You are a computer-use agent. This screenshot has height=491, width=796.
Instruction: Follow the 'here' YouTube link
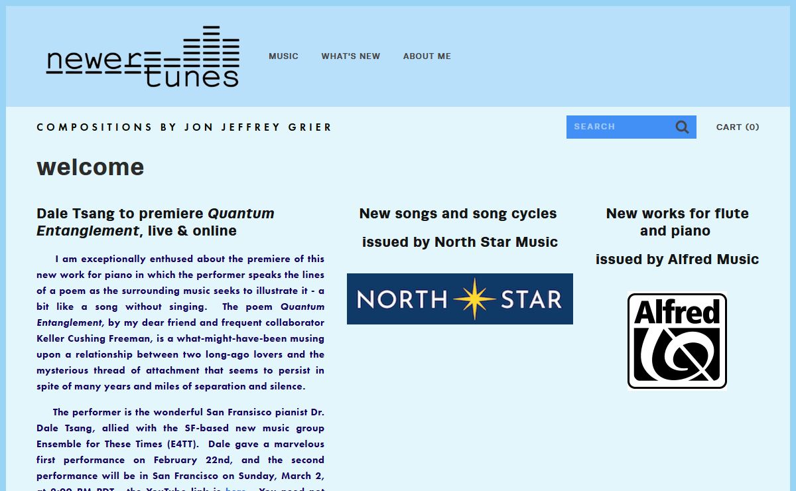click(235, 489)
